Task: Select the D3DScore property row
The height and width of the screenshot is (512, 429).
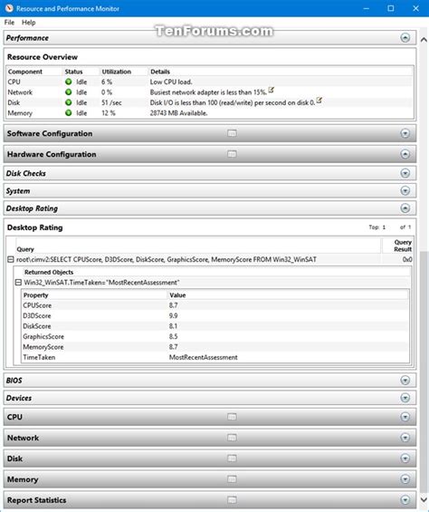Action: 215,315
